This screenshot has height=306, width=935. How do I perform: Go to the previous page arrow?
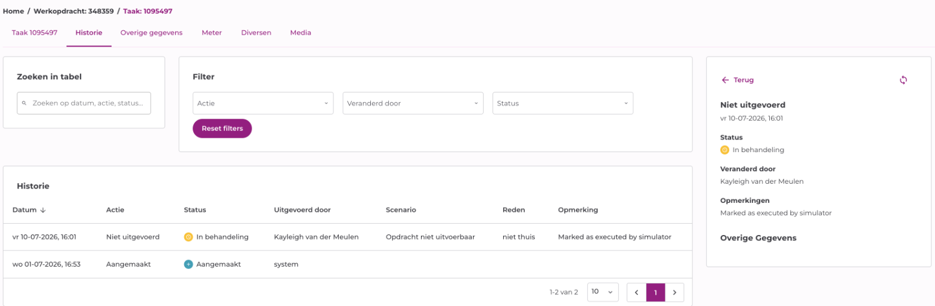click(x=637, y=292)
